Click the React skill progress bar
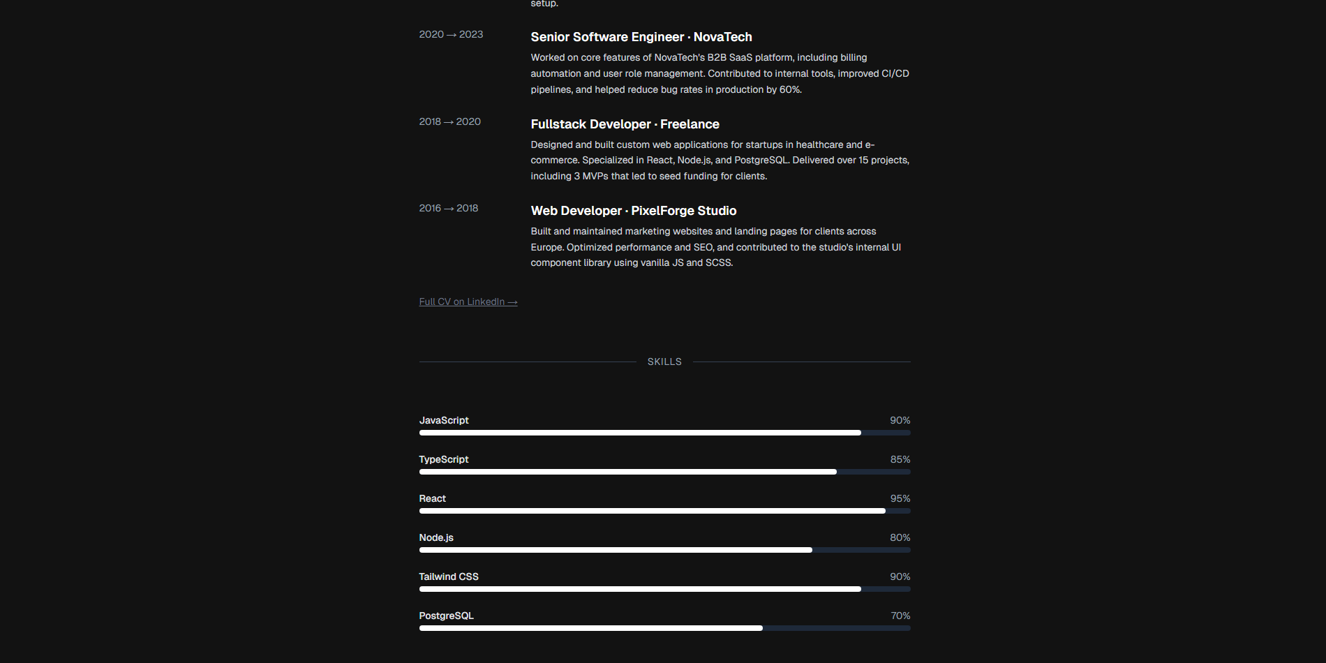 click(664, 511)
